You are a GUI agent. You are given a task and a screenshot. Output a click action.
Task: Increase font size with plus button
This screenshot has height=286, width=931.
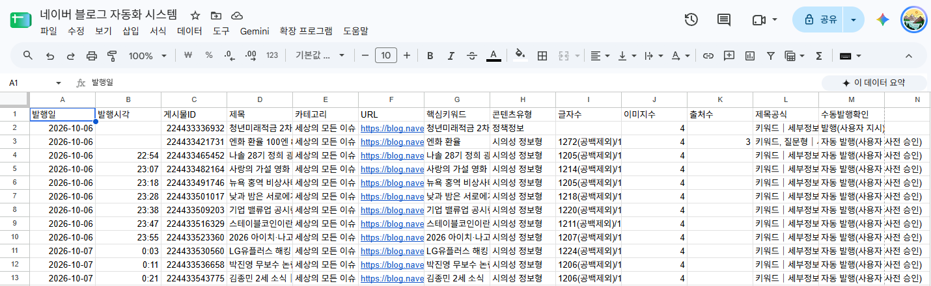click(407, 55)
